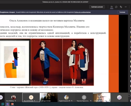The width and height of the screenshot is (131, 106).
Task: Select the elly_smith (Invitat) participant tile
Action: pos(31,97)
